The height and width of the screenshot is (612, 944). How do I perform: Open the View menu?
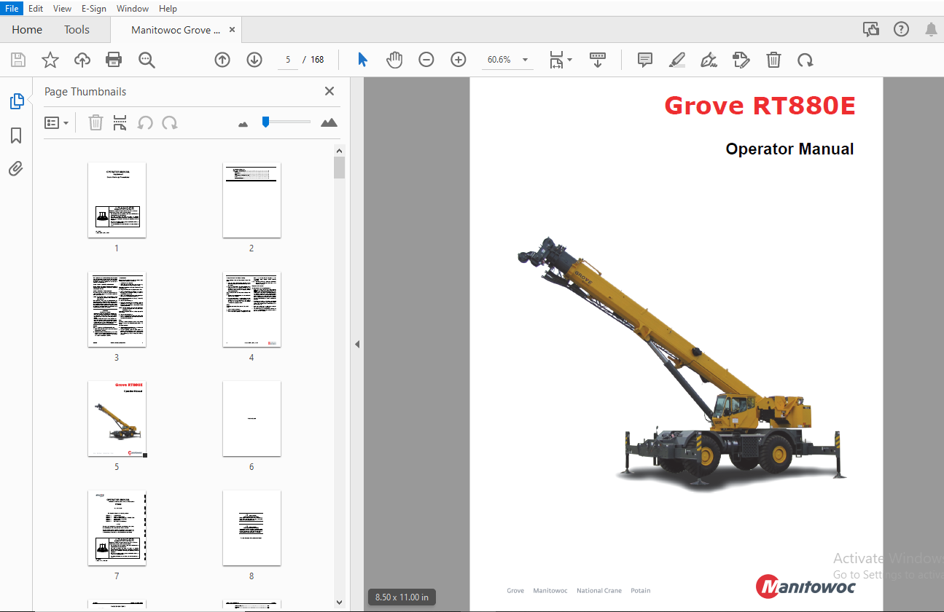point(63,9)
